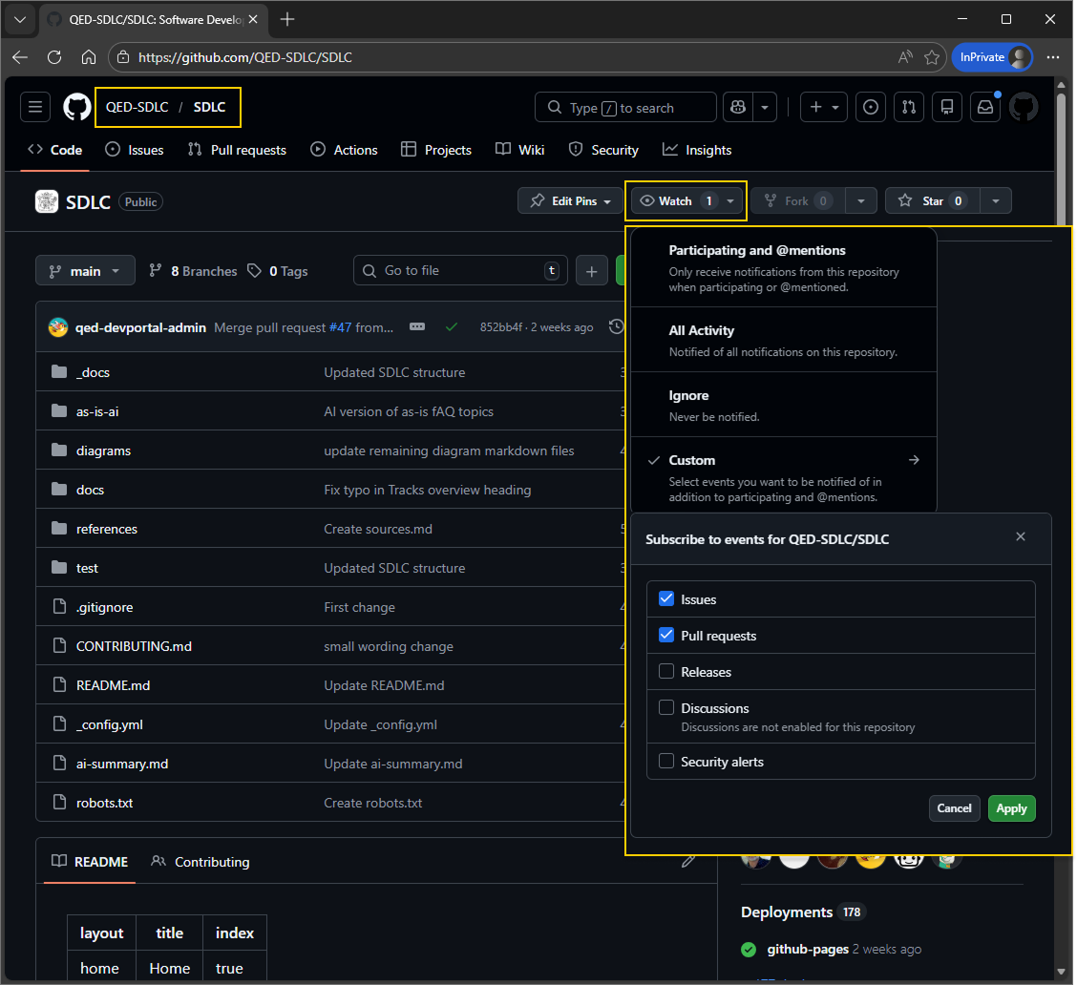Click the Go to file search field

pyautogui.click(x=458, y=270)
